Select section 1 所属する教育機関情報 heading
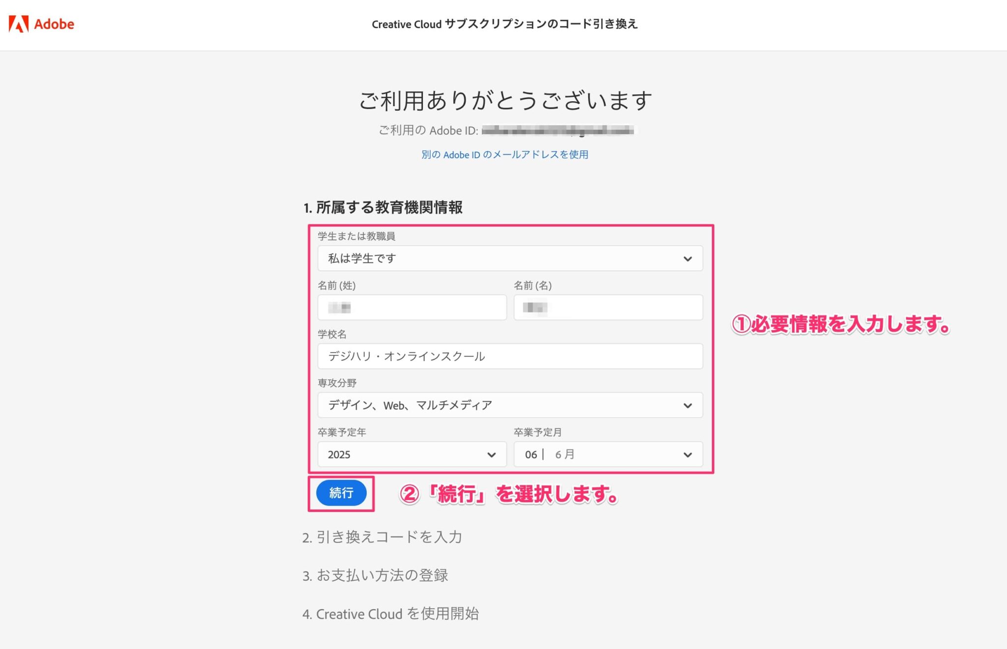 point(384,208)
